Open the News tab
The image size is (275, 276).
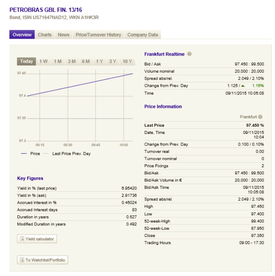pyautogui.click(x=63, y=35)
